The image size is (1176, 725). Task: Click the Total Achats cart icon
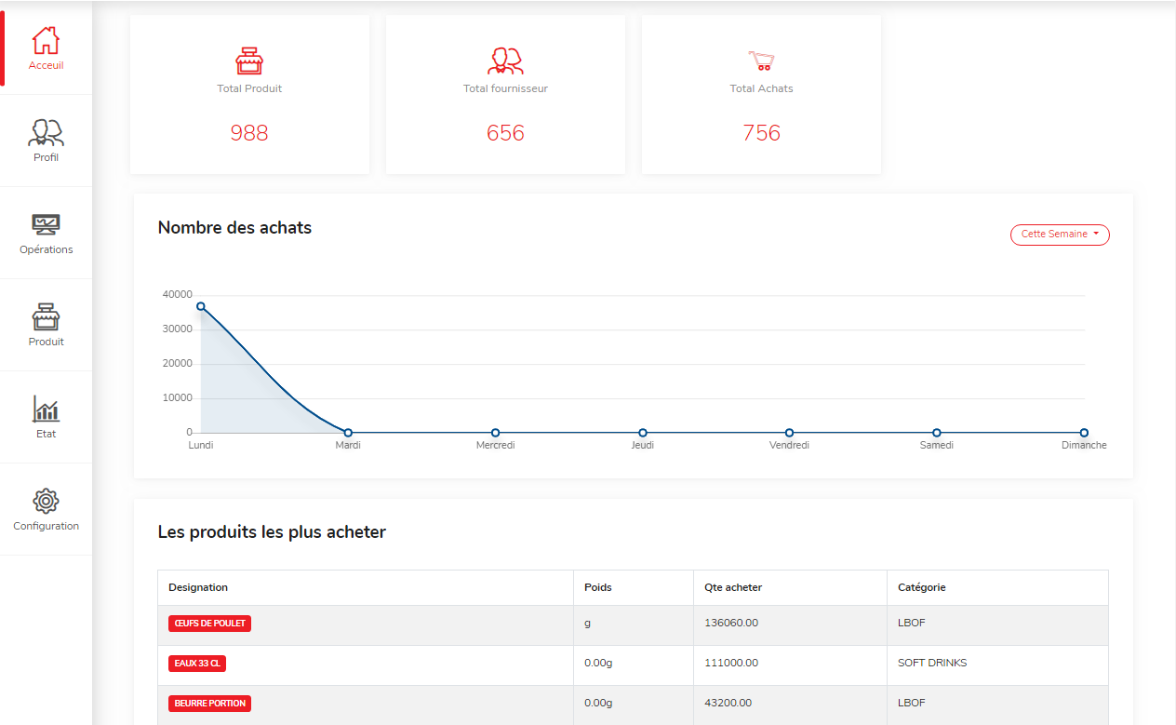tap(761, 61)
